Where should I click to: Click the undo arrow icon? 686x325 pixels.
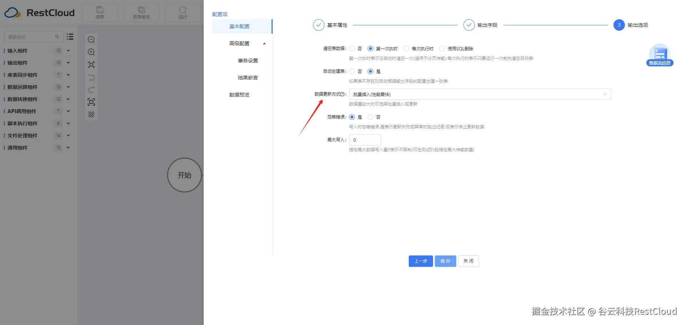pos(91,77)
